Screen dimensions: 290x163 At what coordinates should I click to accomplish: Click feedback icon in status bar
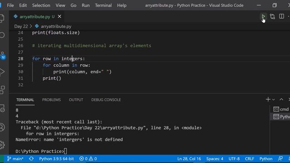pos(280,158)
